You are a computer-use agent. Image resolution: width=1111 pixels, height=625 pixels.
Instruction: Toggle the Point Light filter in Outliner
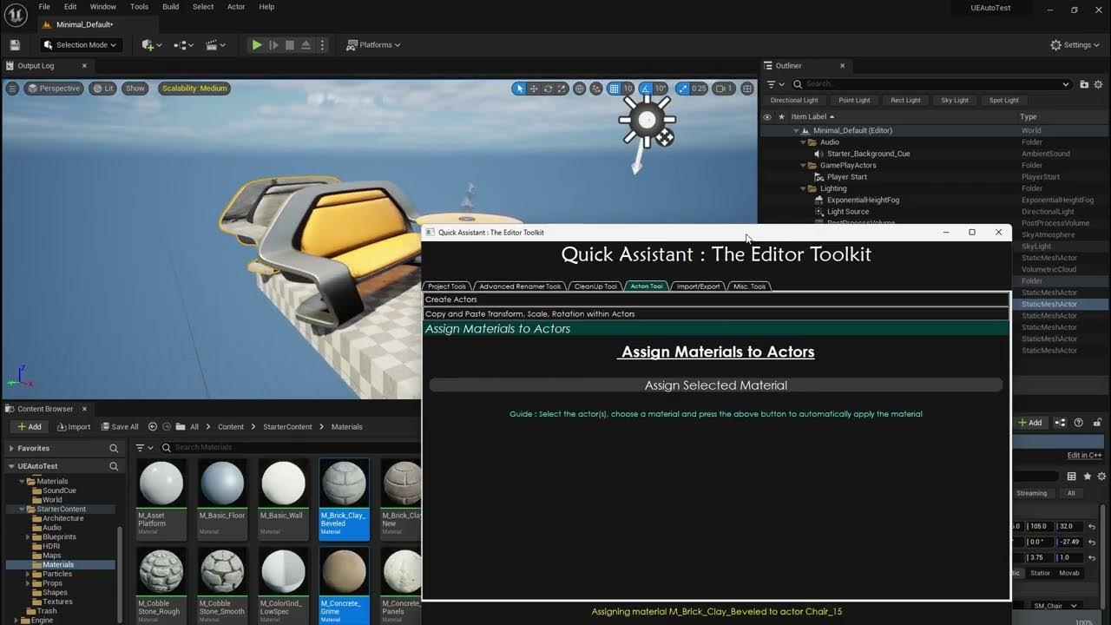pos(854,101)
